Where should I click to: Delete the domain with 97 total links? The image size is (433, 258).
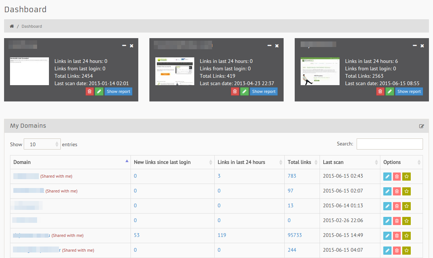(397, 191)
